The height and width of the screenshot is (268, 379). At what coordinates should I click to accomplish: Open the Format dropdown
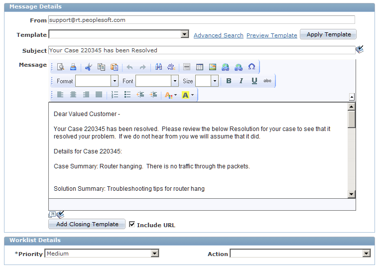coord(115,81)
